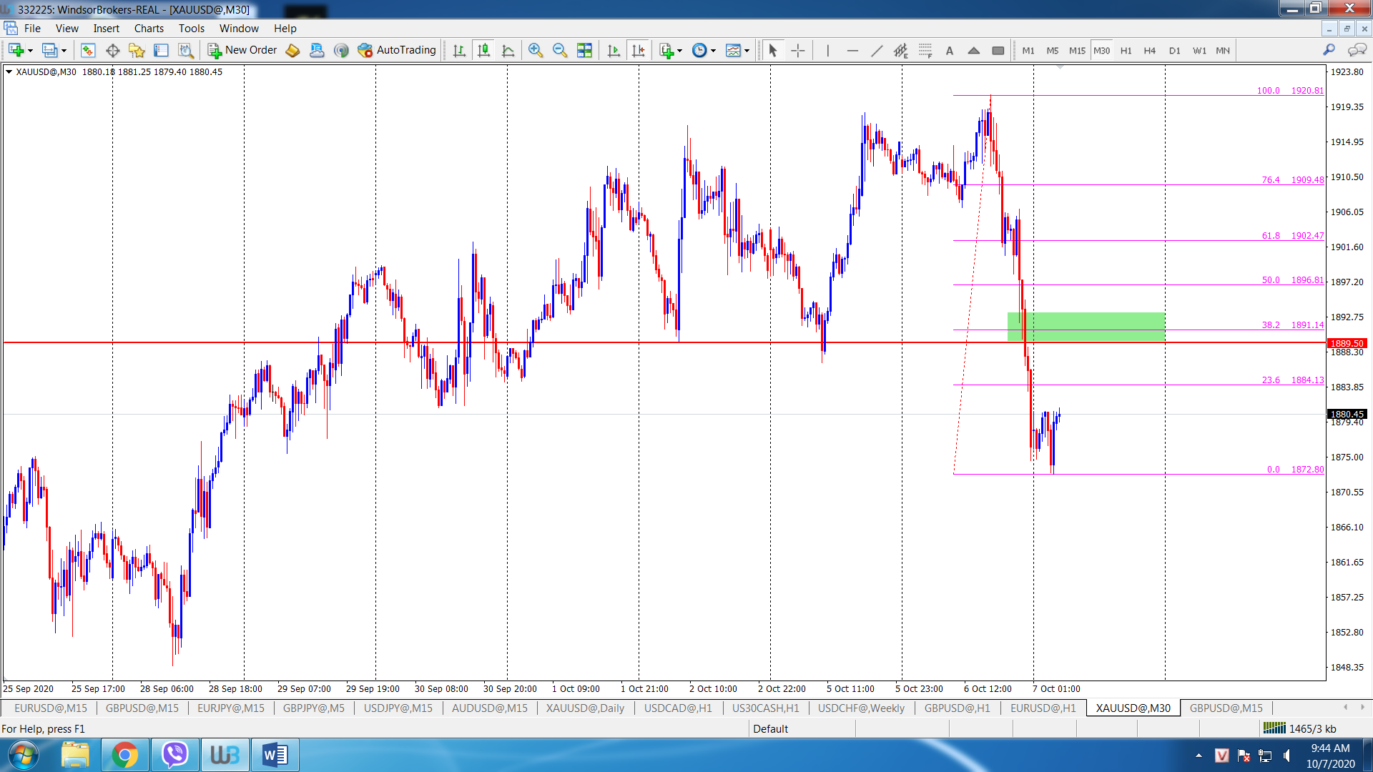Show the Data Window crosshair icon
This screenshot has height=772, width=1373.
coord(112,50)
